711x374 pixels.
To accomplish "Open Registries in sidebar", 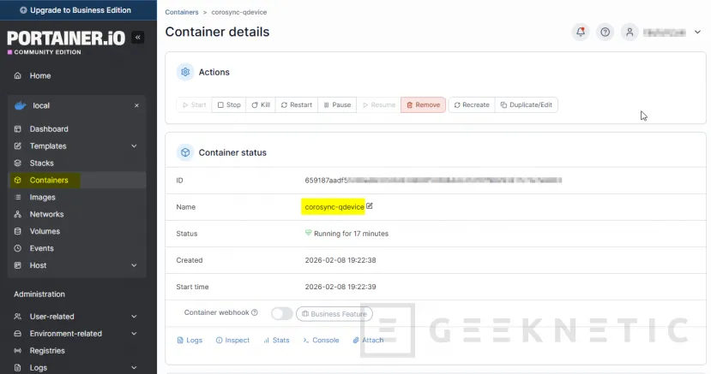I will point(47,351).
